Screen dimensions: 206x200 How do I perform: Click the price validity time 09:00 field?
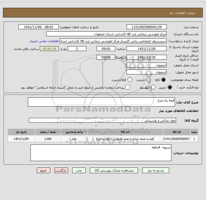point(106,57)
